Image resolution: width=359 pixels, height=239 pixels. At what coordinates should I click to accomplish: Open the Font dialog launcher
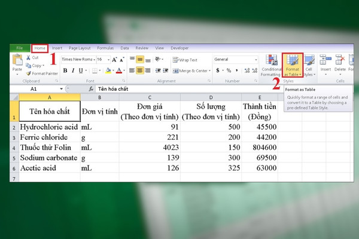tap(124, 81)
